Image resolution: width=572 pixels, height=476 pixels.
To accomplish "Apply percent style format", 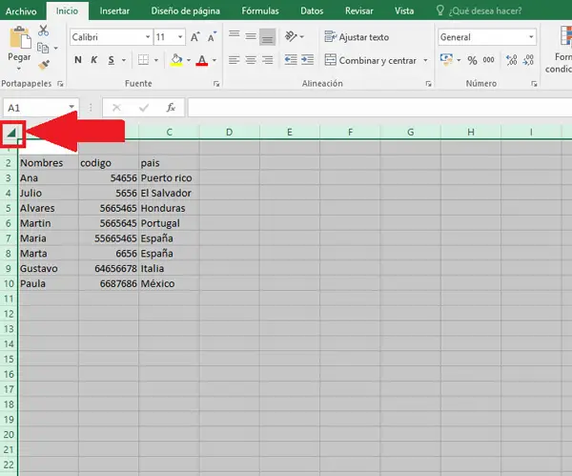I will click(x=473, y=60).
